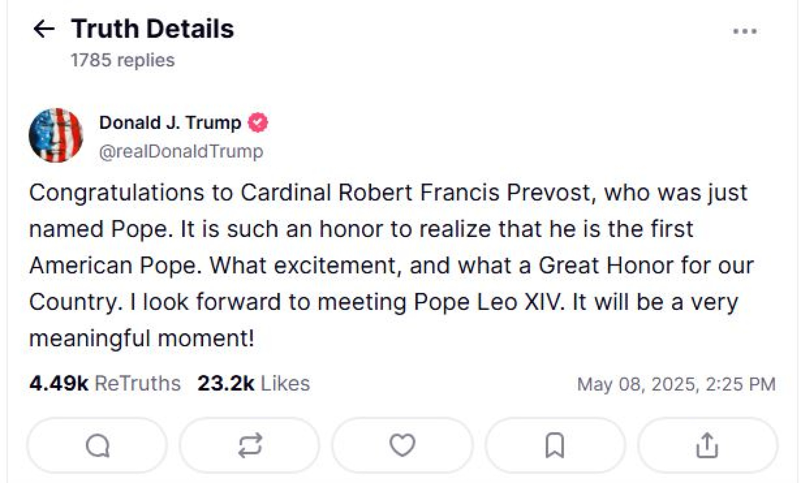801x483 pixels.
Task: Click the red verified badge
Action: click(x=258, y=123)
